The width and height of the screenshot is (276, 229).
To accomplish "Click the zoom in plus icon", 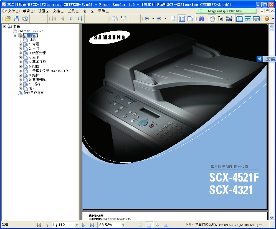I will (x=159, y=19).
